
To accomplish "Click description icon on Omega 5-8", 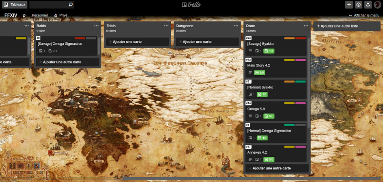I will [x=250, y=116].
